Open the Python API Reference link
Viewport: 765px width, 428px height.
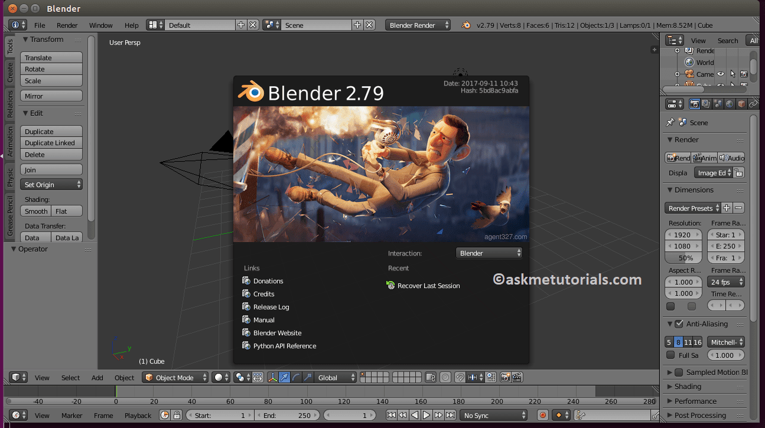tap(279, 346)
